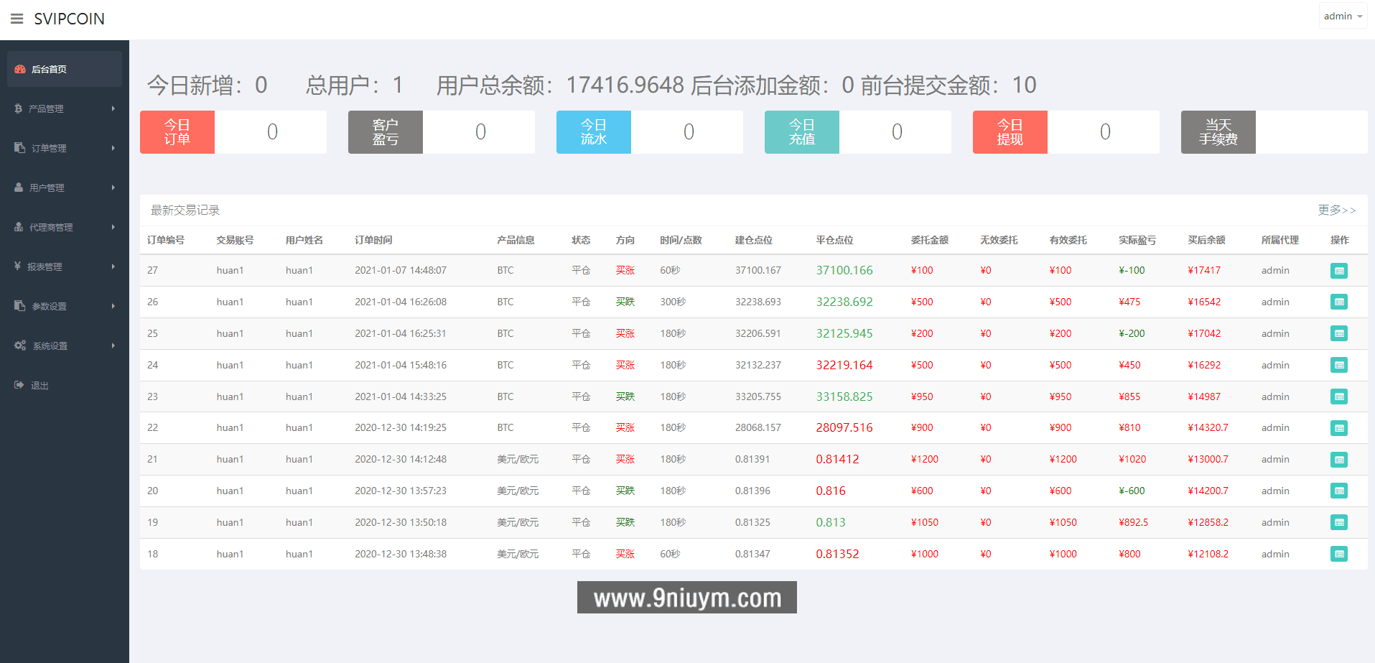
Task: Open the 产品管理 (Product Management) sidebar icon
Action: coord(18,108)
